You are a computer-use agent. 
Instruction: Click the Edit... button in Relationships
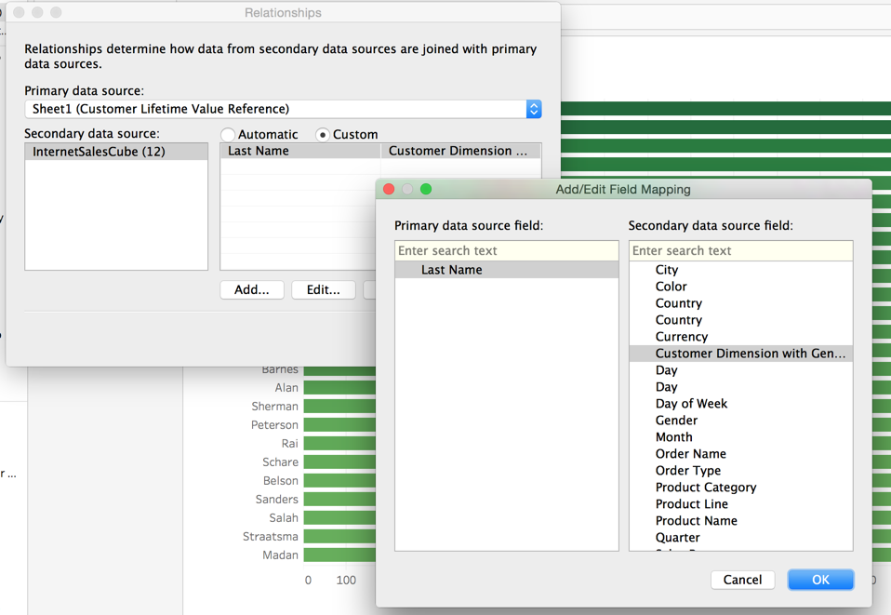[324, 290]
